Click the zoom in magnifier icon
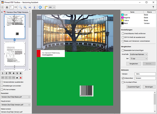 click(20, 7)
